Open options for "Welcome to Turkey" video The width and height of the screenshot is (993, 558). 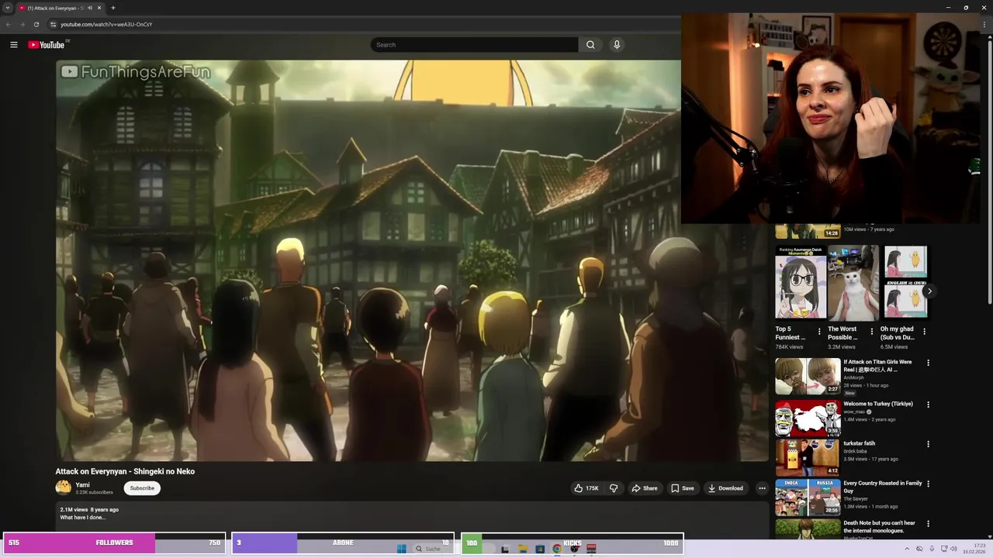click(x=928, y=405)
